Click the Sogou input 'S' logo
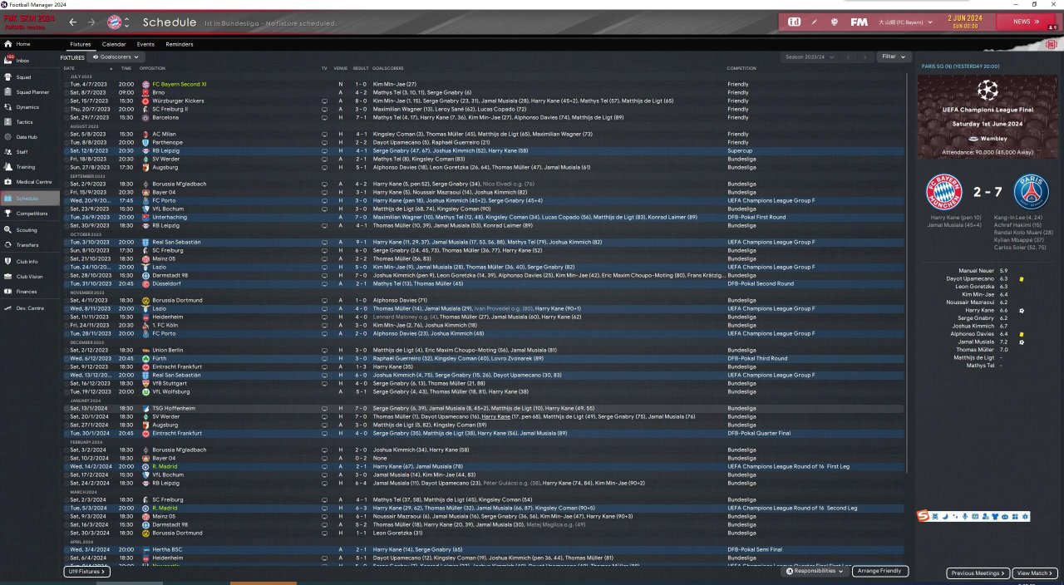The height and width of the screenshot is (585, 1064). pos(924,517)
